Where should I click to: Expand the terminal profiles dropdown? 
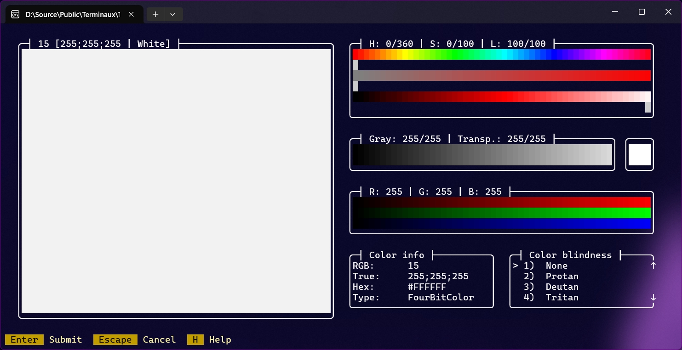click(x=173, y=14)
